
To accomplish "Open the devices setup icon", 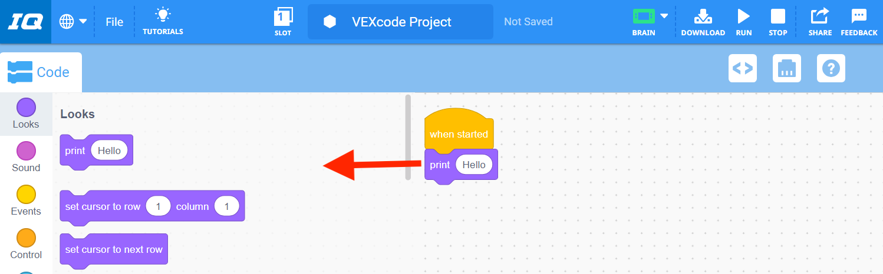I will pos(786,68).
